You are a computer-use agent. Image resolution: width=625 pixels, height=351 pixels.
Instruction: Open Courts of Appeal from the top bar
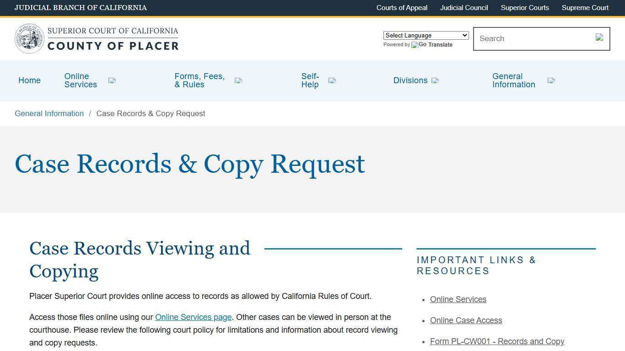402,8
